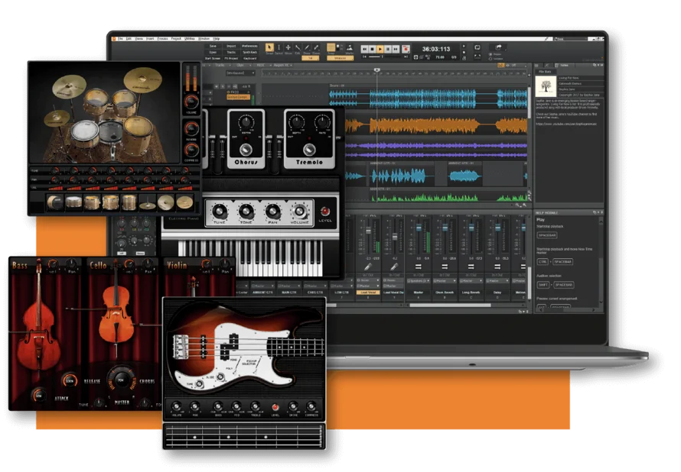Viewport: 681px width, 472px height.
Task: Click the Master channel volume fader
Action: coord(419,229)
